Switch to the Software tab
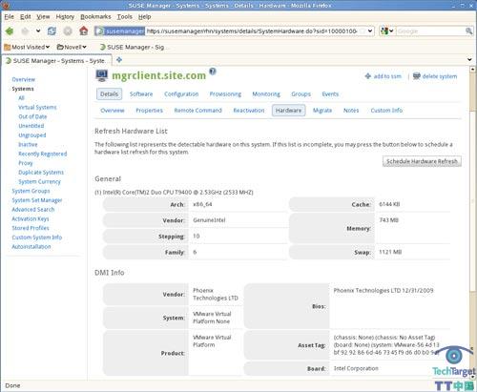Image resolution: width=477 pixels, height=392 pixels. (x=141, y=94)
